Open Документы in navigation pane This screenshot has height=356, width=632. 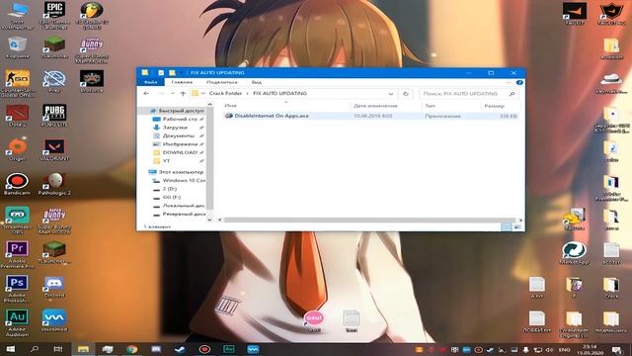point(178,136)
